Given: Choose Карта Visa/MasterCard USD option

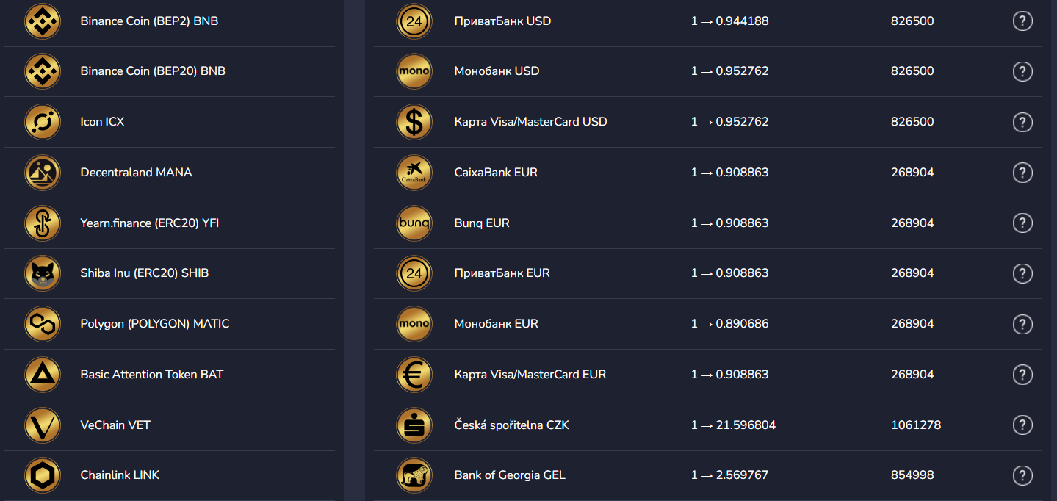Looking at the screenshot, I should [707, 122].
